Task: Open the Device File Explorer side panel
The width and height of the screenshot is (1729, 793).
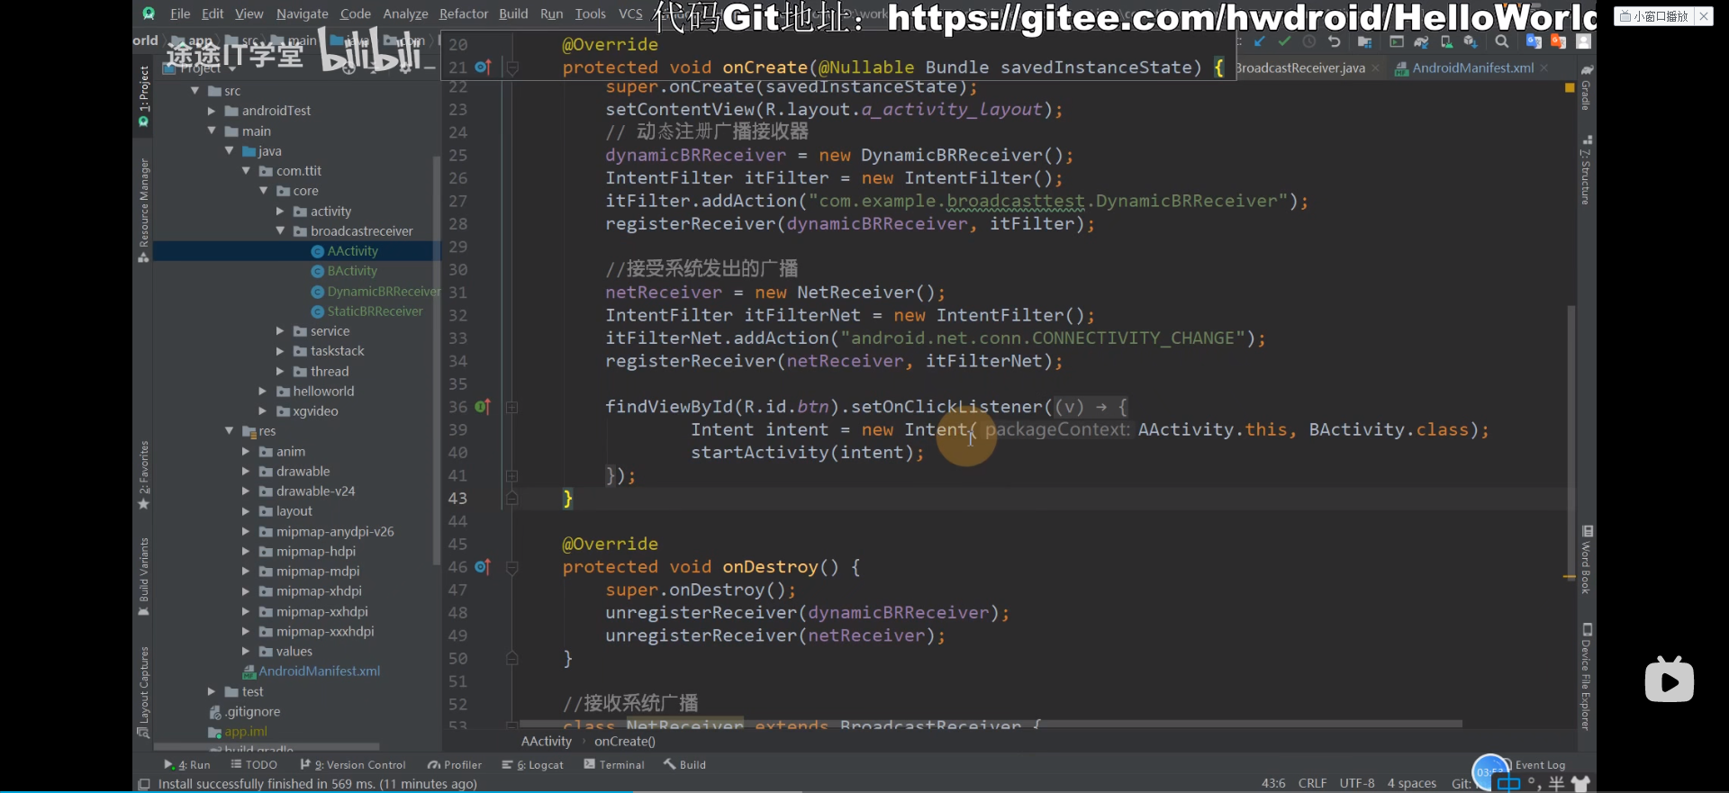Action: coord(1587,676)
